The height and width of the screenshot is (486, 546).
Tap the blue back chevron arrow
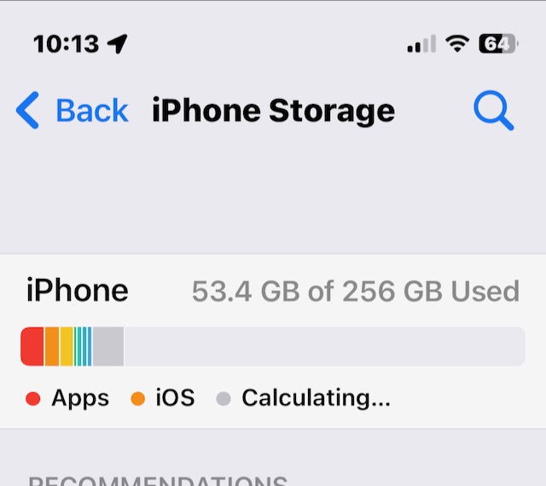tap(27, 110)
